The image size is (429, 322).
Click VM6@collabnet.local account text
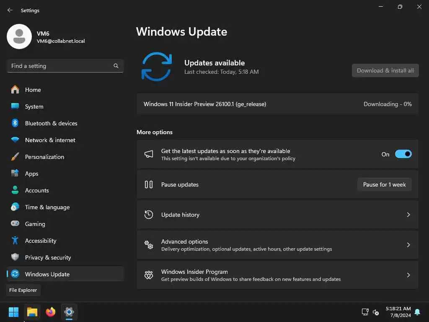[x=61, y=41]
